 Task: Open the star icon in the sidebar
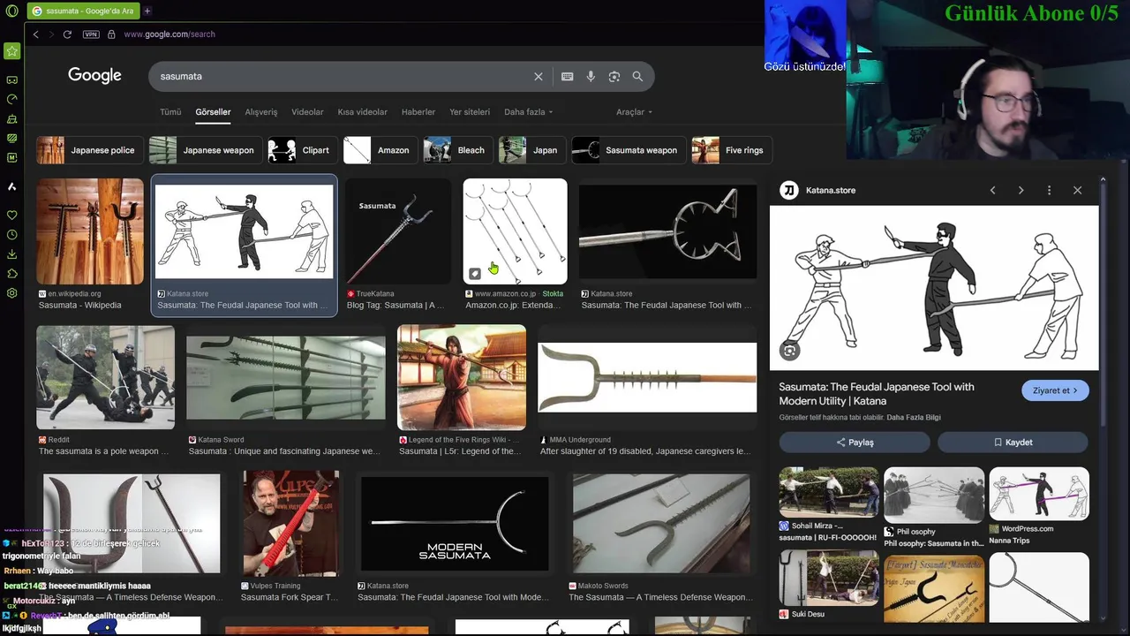[x=11, y=51]
